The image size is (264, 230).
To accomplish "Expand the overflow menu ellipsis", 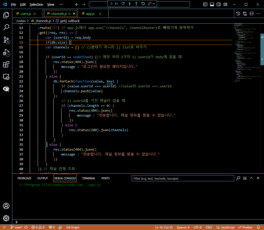I will click(61, 5).
